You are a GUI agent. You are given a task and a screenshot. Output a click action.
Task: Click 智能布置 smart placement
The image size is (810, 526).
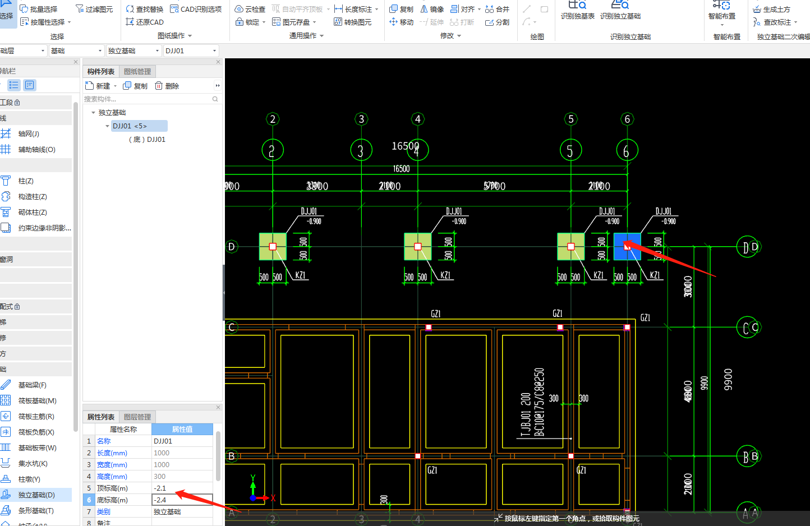click(722, 10)
